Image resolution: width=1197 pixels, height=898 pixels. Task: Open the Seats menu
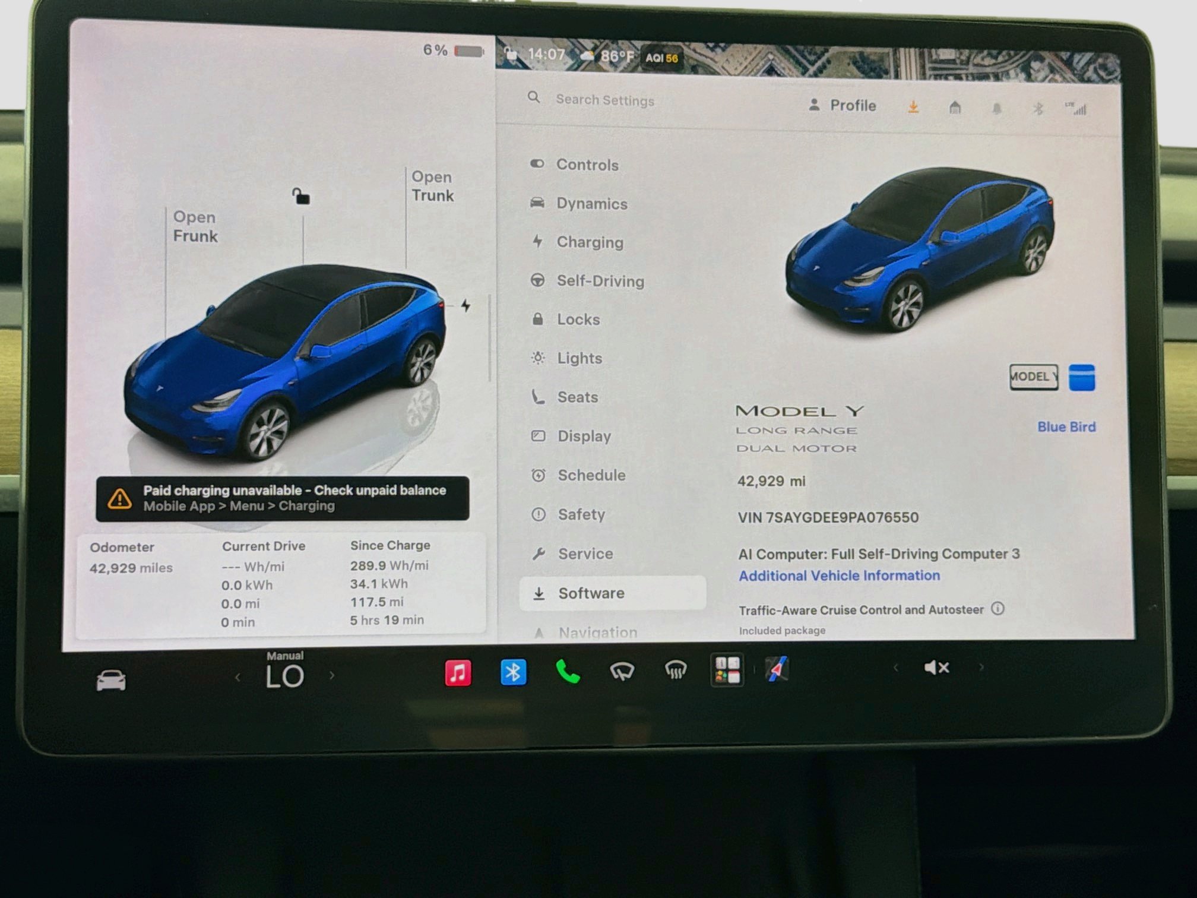[565, 397]
